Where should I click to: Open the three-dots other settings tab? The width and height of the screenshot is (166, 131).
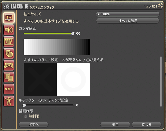(9, 89)
